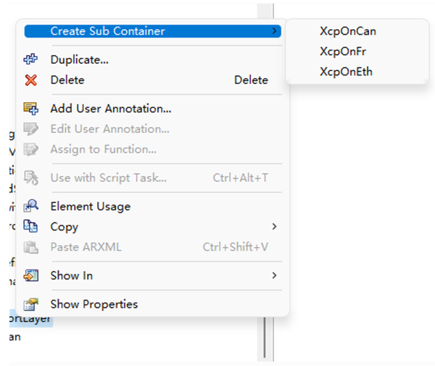Click the Show In icon

click(x=30, y=275)
